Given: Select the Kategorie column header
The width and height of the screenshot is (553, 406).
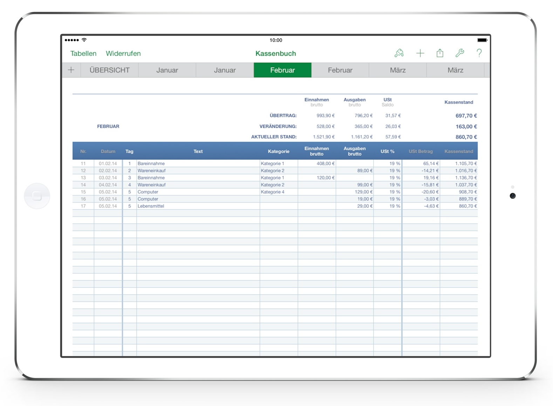Looking at the screenshot, I should coord(279,151).
